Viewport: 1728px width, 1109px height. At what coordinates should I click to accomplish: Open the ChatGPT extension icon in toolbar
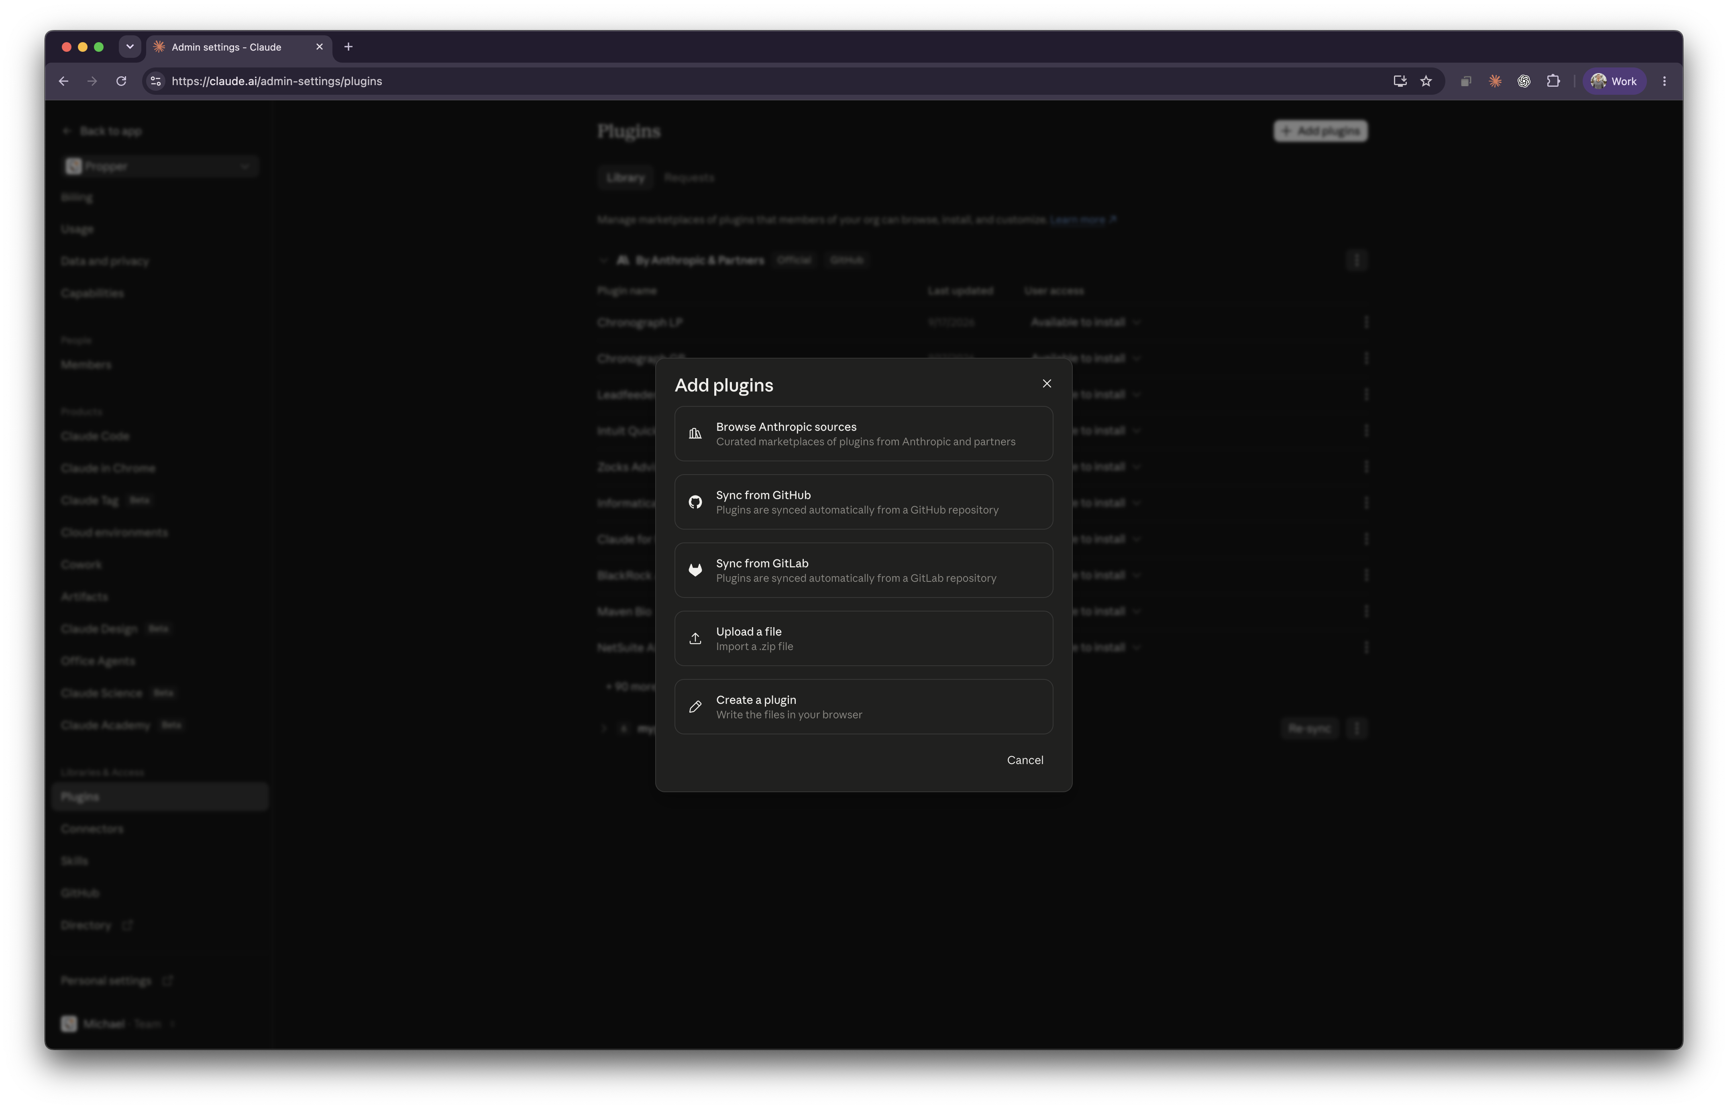click(x=1524, y=82)
